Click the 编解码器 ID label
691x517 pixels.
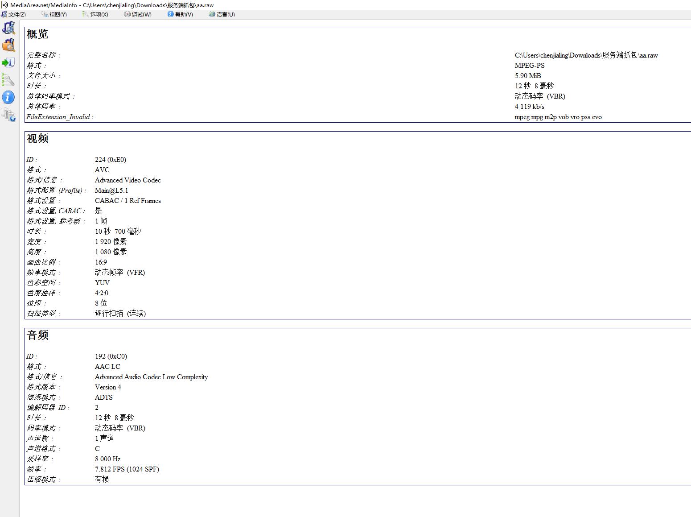pyautogui.click(x=48, y=408)
